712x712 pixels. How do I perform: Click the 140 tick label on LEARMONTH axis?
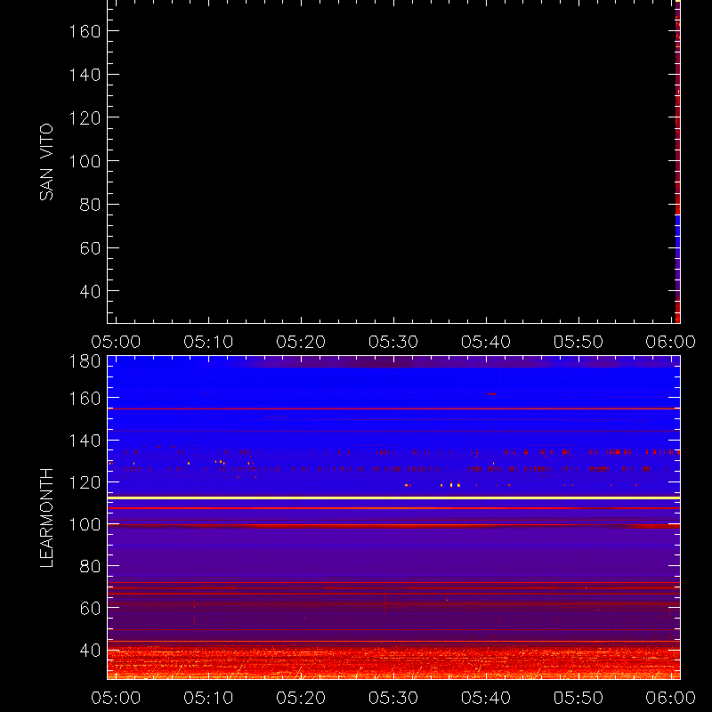pos(85,440)
